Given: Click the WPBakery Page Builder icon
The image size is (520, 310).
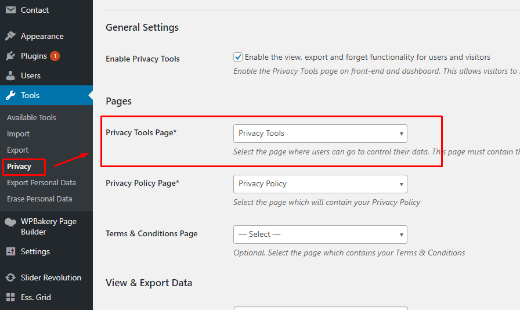Looking at the screenshot, I should 10,222.
